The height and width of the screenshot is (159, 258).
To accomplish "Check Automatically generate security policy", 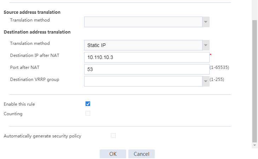I will 113,135.
